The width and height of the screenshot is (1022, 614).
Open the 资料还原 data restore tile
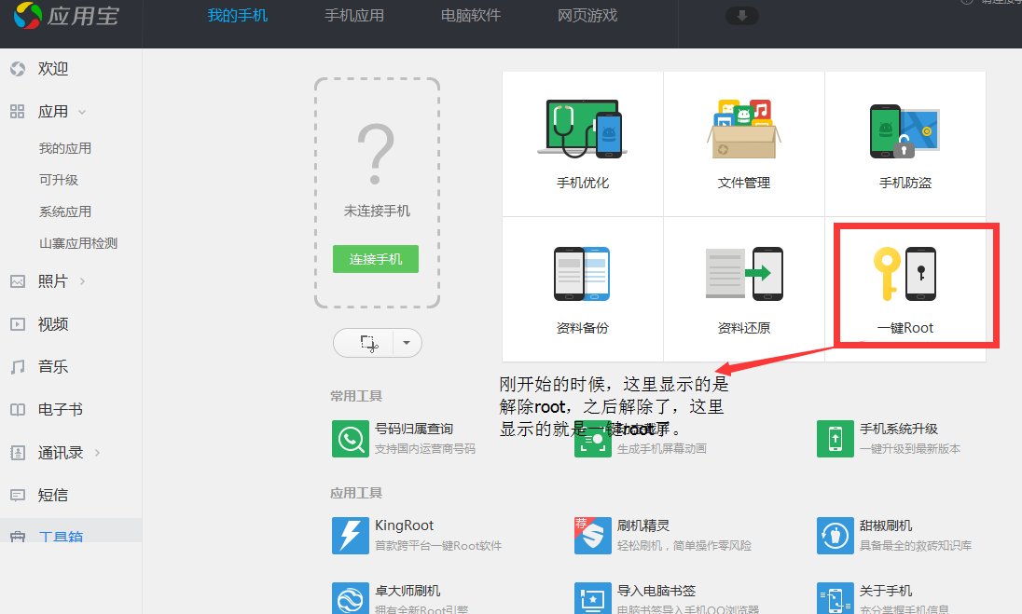744,289
